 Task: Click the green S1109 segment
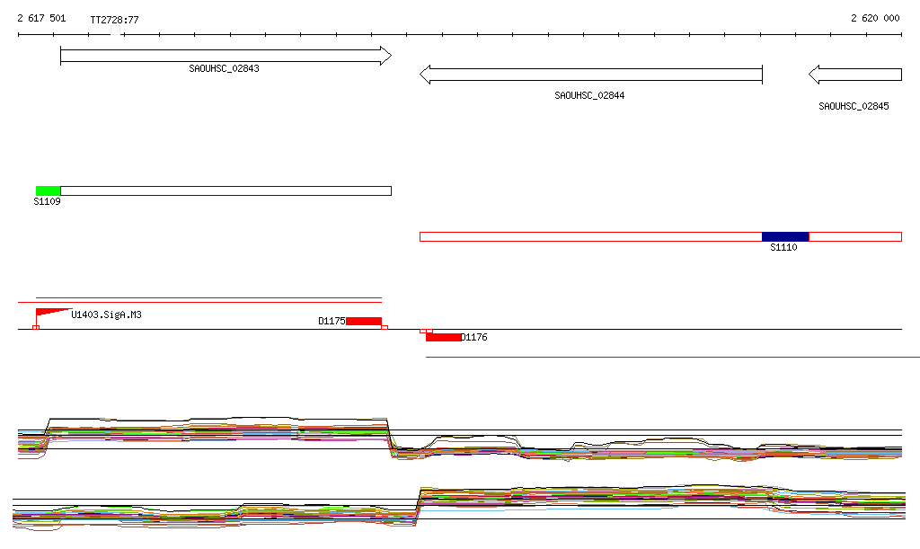49,190
